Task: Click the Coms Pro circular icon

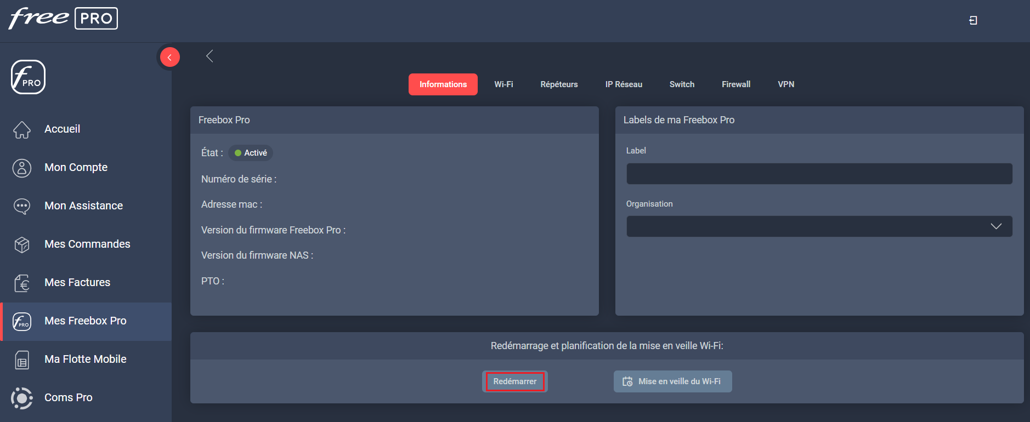Action: (22, 398)
